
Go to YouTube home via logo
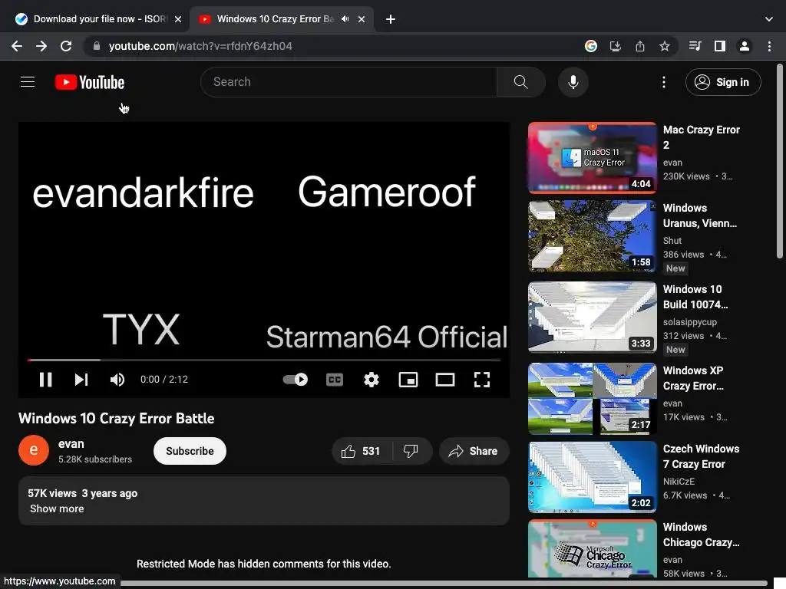tap(90, 82)
